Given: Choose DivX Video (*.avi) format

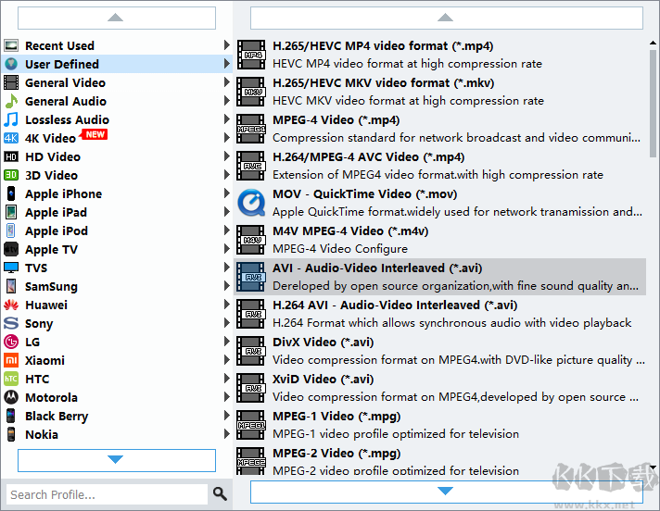Looking at the screenshot, I should 323,342.
